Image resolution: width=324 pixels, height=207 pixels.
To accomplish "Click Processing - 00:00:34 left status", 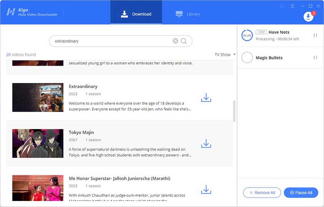I will click(x=277, y=39).
